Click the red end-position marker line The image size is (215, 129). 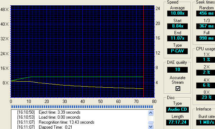143,52
